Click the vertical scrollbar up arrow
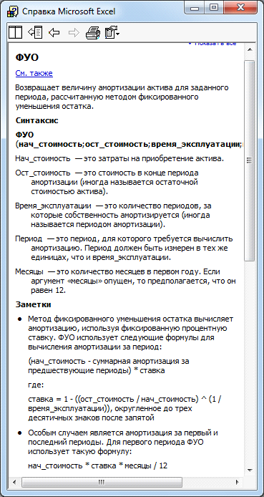The width and height of the screenshot is (264, 497). pyautogui.click(x=250, y=50)
